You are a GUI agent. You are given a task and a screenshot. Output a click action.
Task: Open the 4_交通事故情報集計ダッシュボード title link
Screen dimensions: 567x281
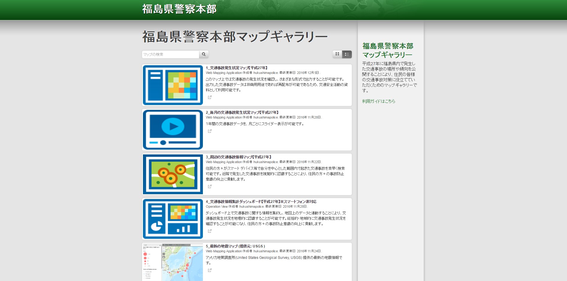point(261,202)
